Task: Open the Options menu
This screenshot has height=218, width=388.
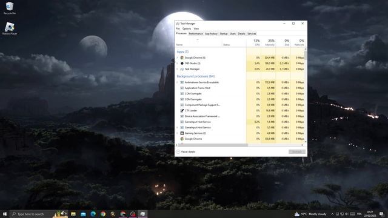Action: [x=187, y=28]
